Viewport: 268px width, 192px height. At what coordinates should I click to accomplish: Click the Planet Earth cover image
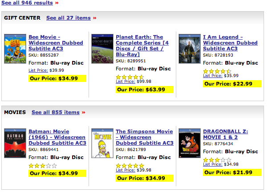pyautogui.click(x=102, y=49)
